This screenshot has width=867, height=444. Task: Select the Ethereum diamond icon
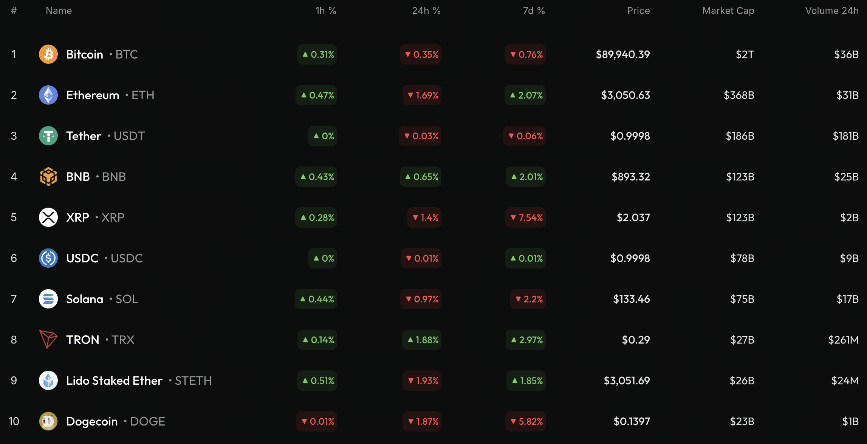(48, 95)
